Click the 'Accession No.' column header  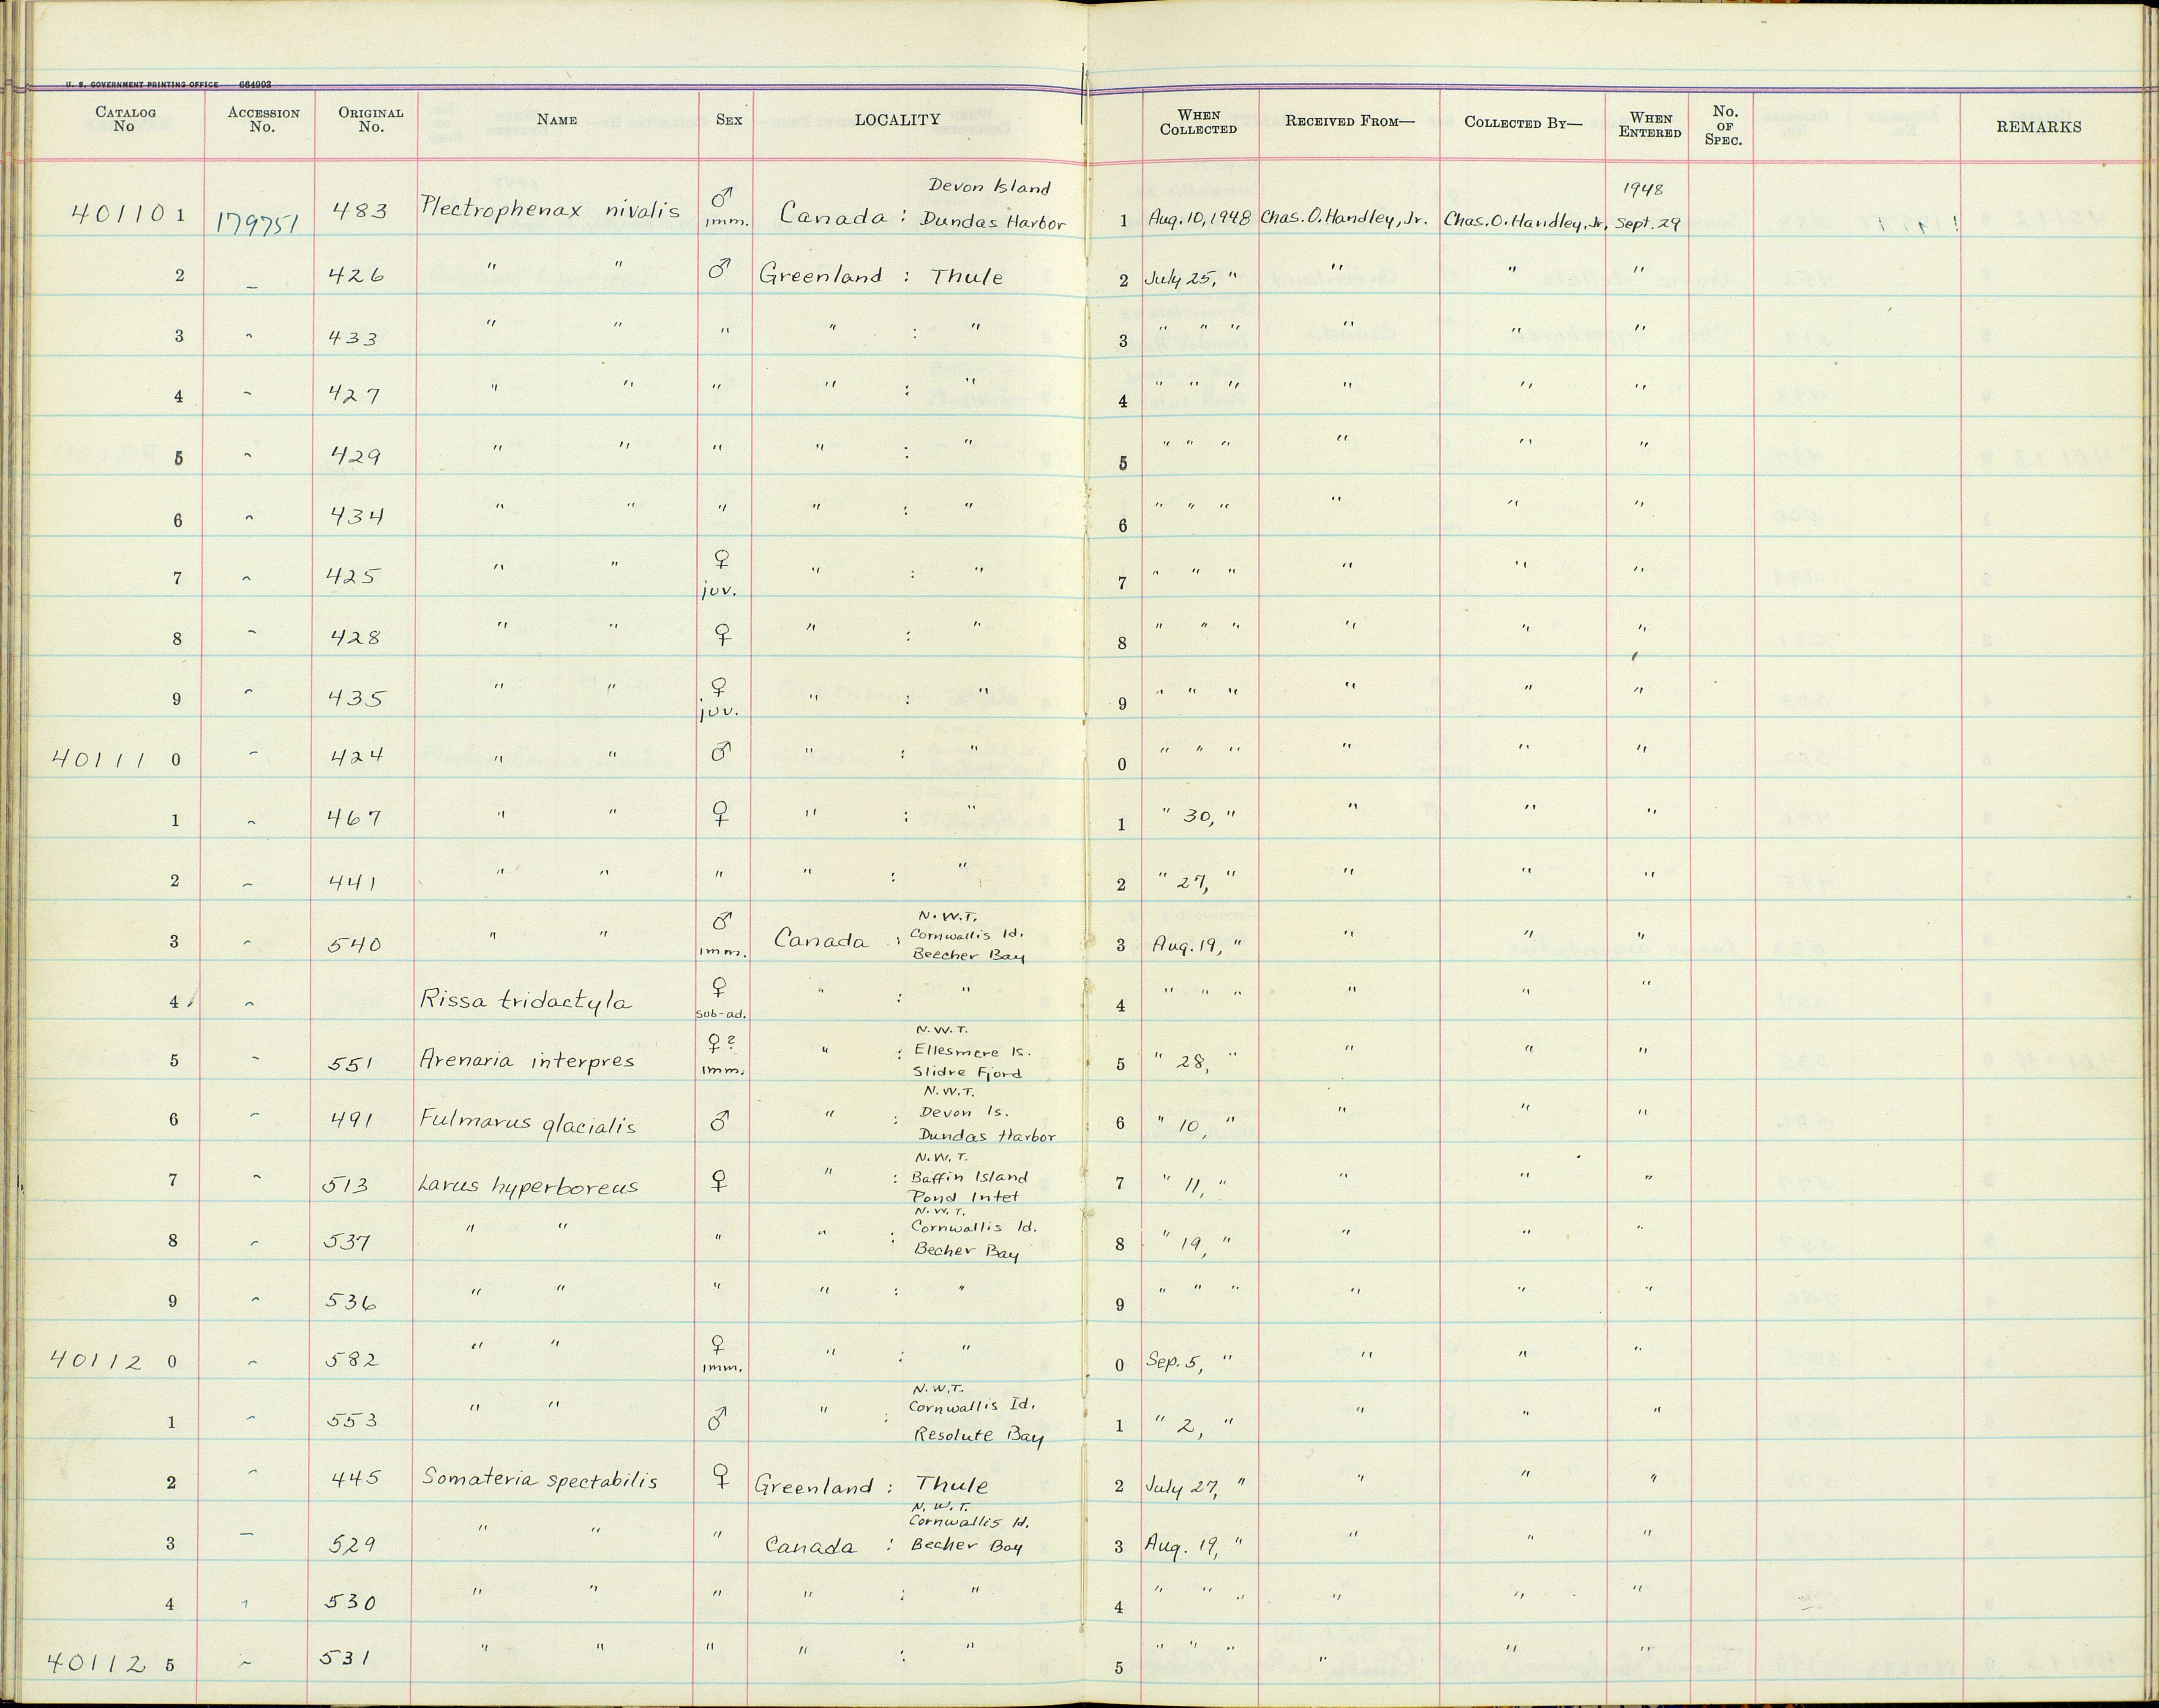(263, 119)
